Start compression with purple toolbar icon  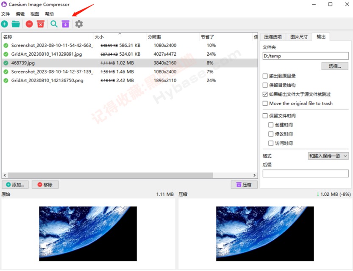point(66,24)
